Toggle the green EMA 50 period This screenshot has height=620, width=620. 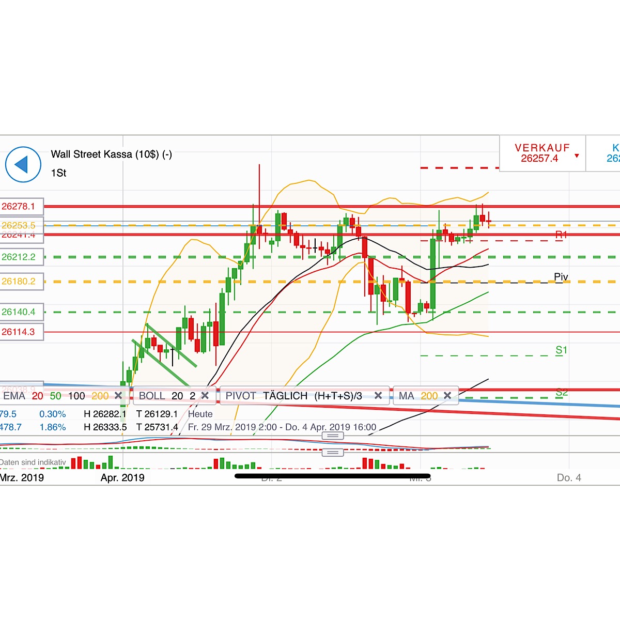coord(55,395)
